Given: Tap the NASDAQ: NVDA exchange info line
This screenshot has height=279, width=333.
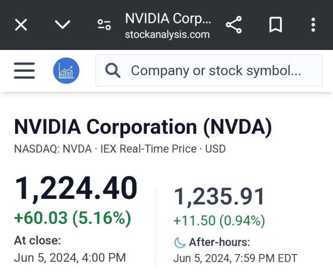Looking at the screenshot, I should click(x=120, y=149).
